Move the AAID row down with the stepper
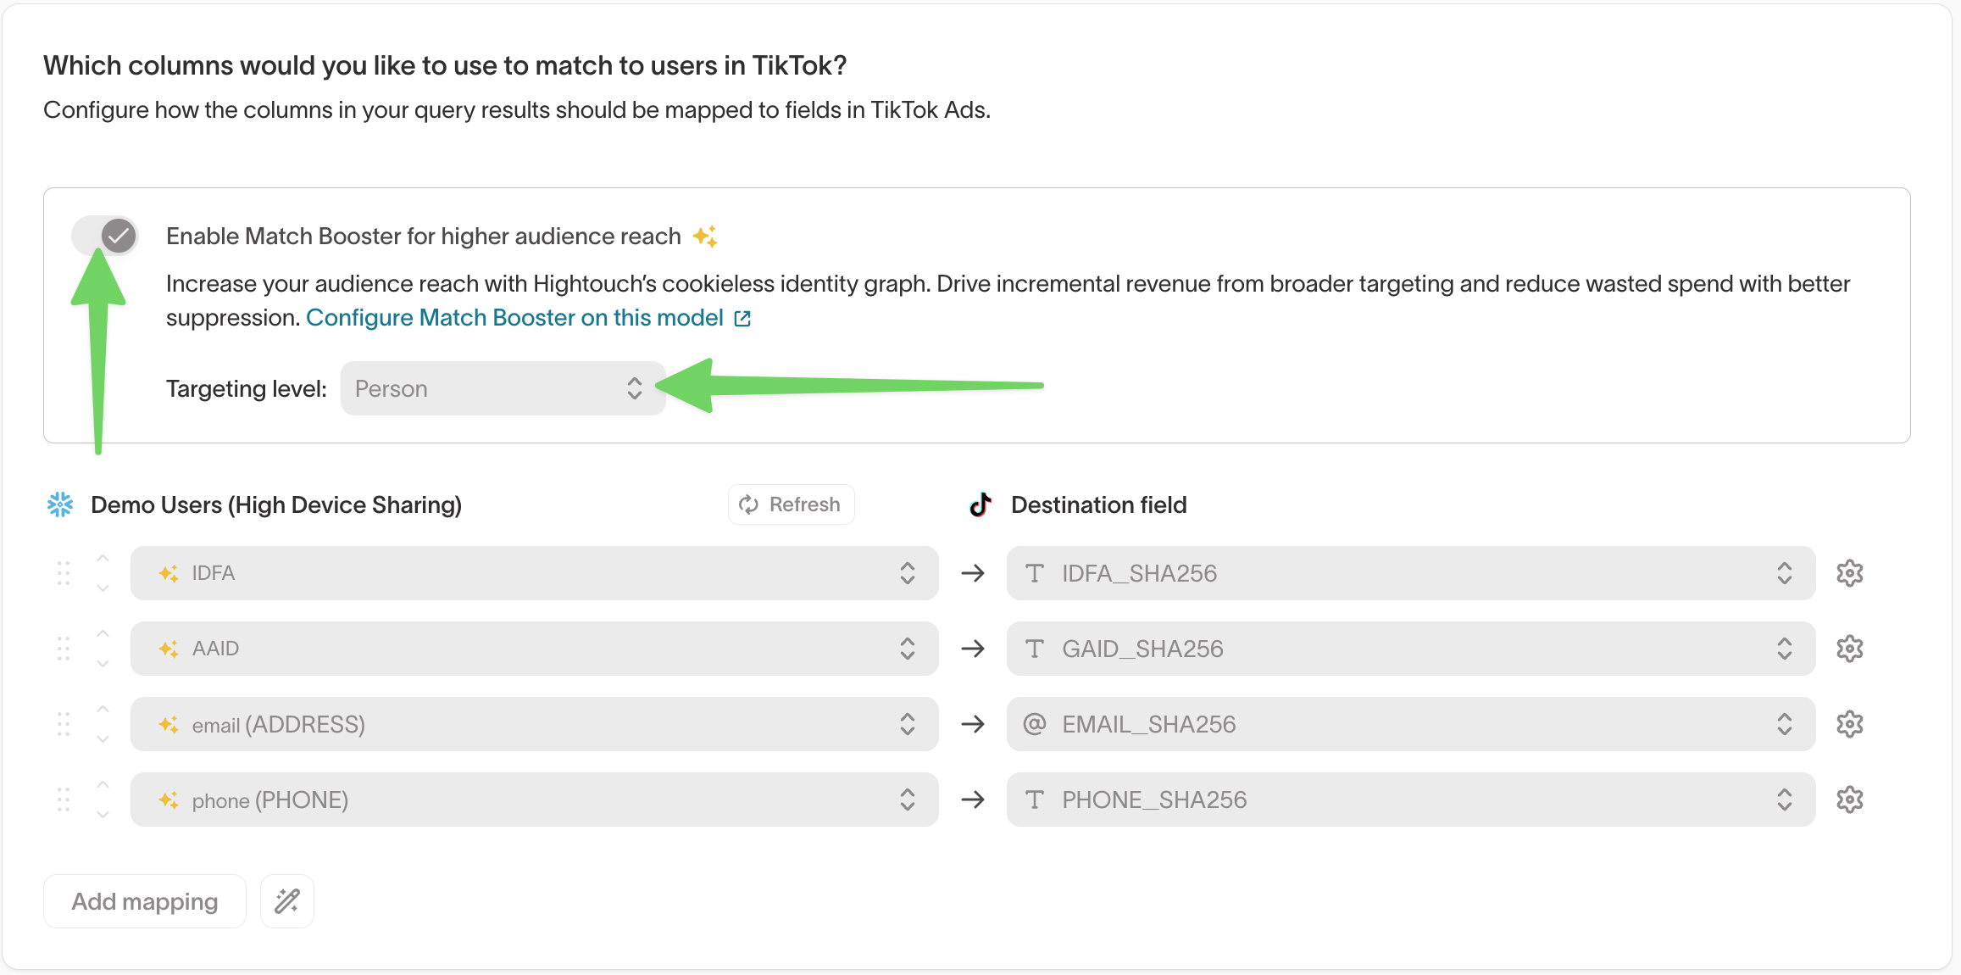The image size is (1961, 975). click(103, 664)
